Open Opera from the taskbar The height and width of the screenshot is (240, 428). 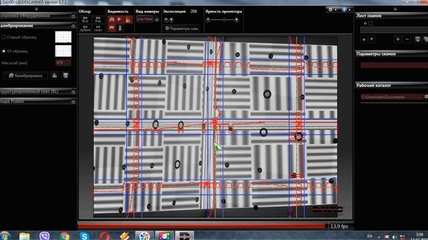point(104,236)
